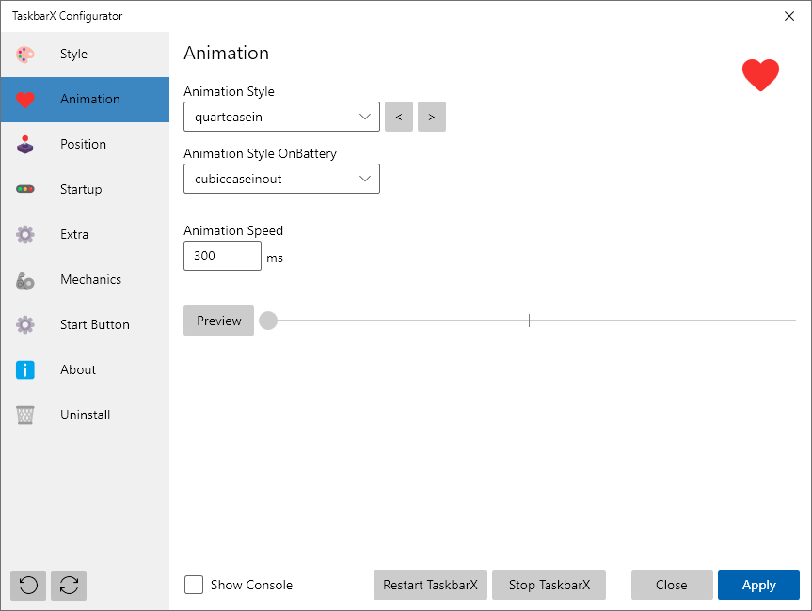
Task: Click the Mechanics arm icon
Action: click(24, 280)
